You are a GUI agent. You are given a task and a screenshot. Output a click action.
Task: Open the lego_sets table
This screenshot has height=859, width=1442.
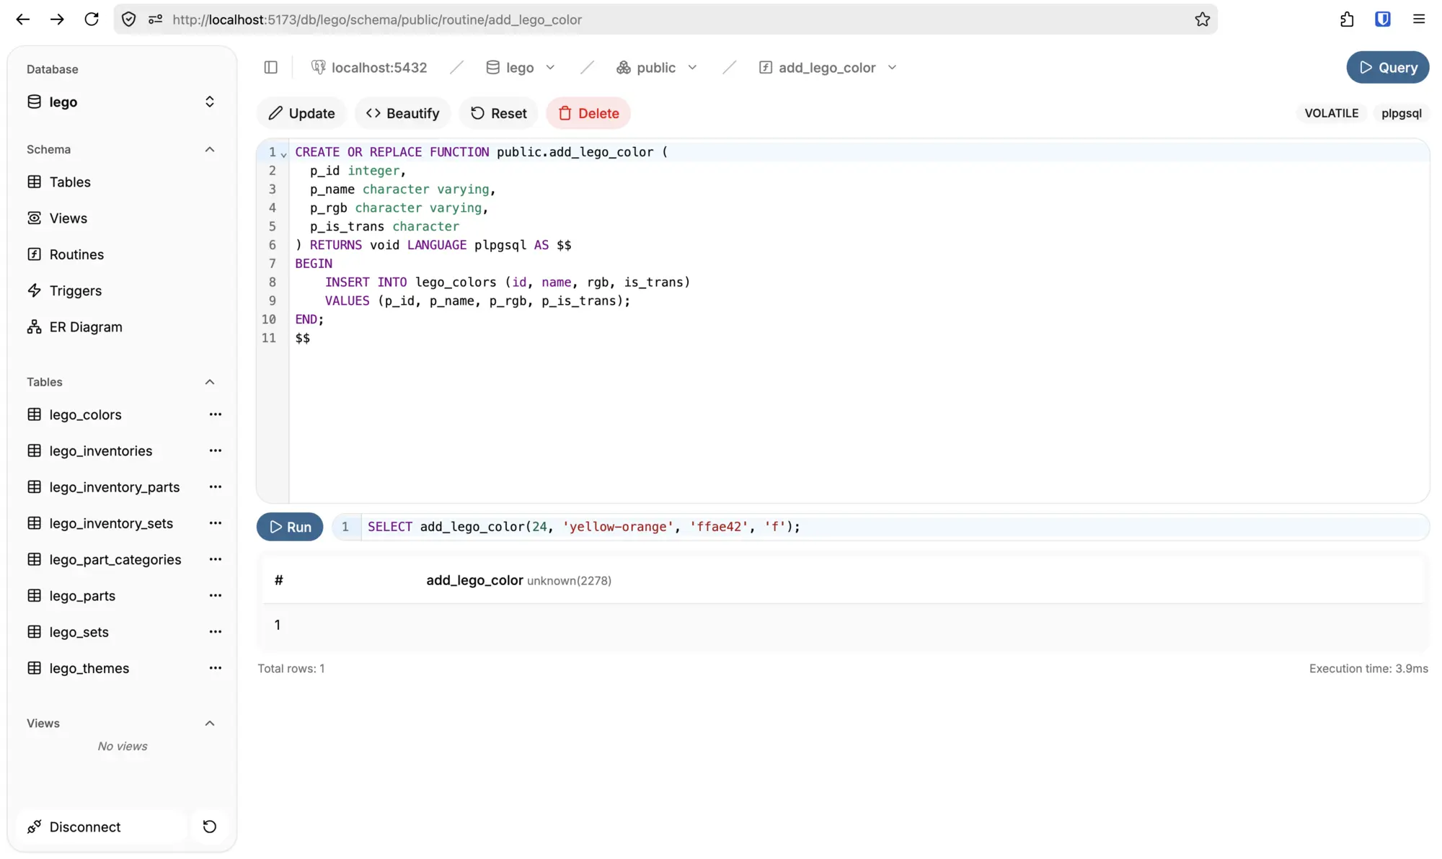point(79,632)
